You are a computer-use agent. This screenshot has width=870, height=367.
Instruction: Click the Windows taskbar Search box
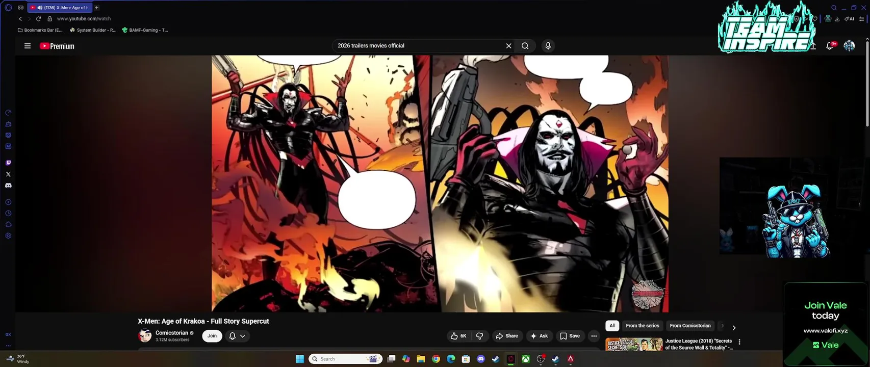pos(346,359)
